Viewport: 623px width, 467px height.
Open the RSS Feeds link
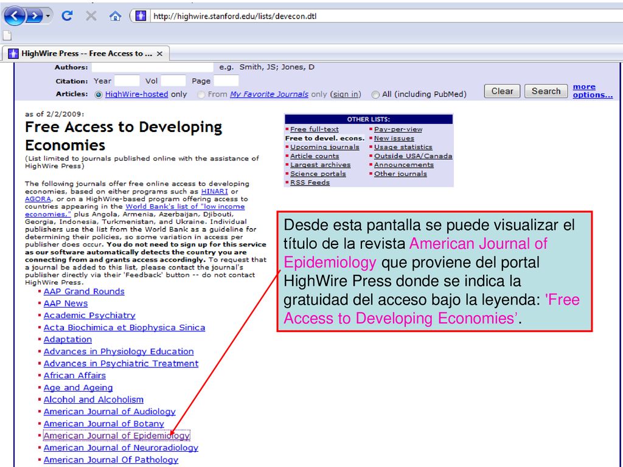[310, 182]
